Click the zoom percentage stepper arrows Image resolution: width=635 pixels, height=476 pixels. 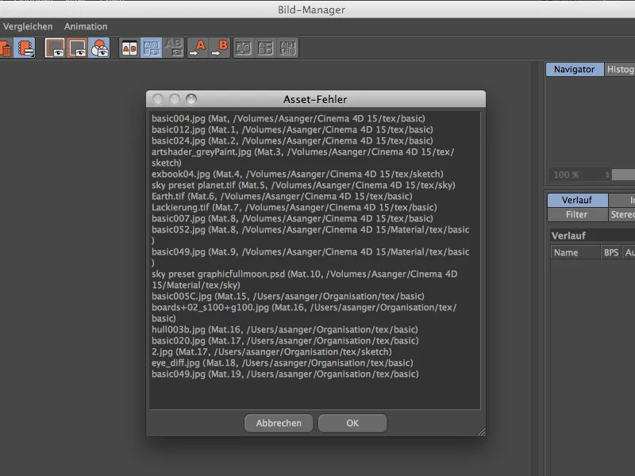tap(607, 175)
